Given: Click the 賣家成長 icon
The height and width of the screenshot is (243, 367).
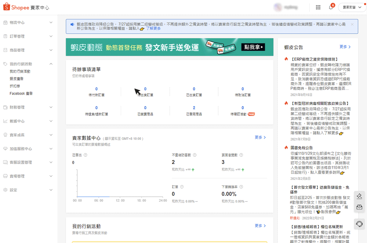Looking at the screenshot, I should [6, 135].
